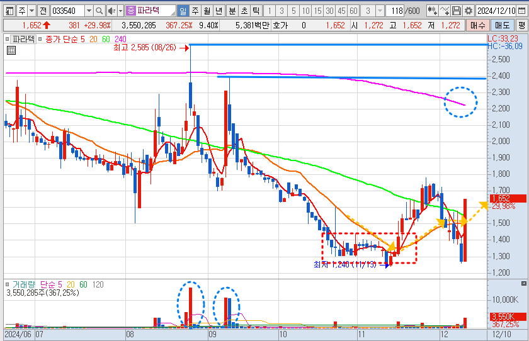Choose the 45 interval button
Screen dimensions: 529x341
tap(341, 11)
